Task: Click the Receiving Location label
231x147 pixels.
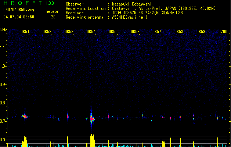Action: pos(86,8)
